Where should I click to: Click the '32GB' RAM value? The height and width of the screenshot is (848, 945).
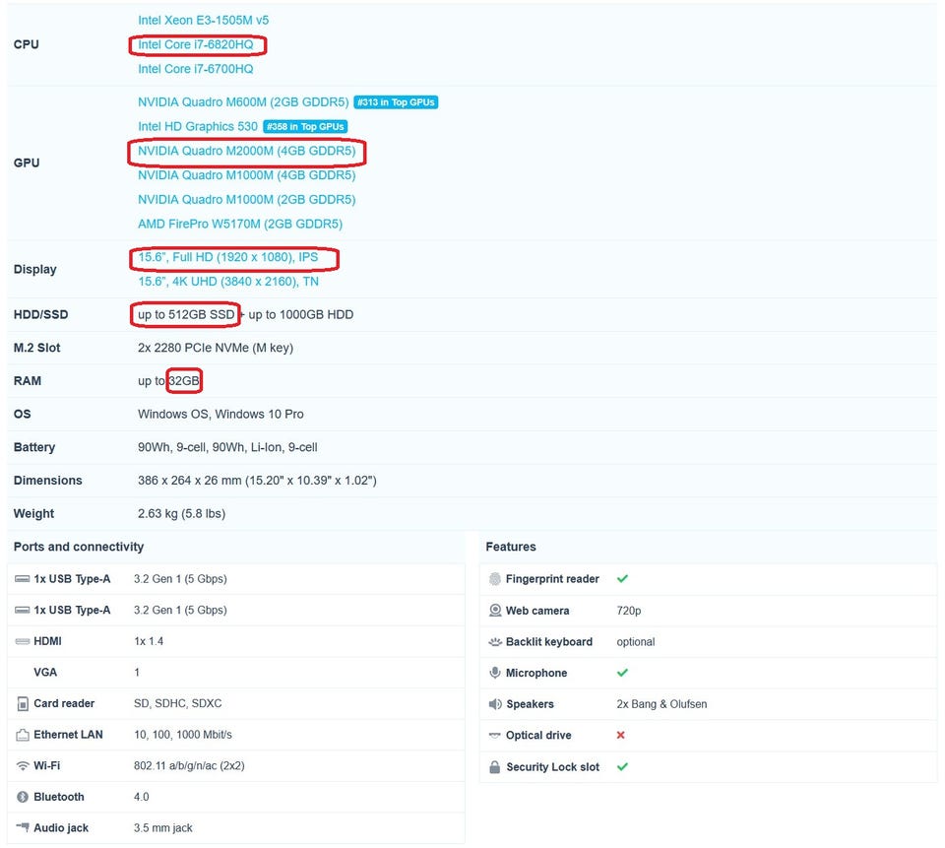(184, 381)
